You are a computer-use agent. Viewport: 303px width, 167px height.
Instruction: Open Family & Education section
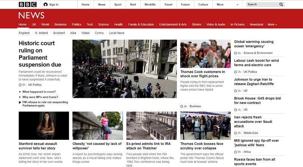(141, 25)
